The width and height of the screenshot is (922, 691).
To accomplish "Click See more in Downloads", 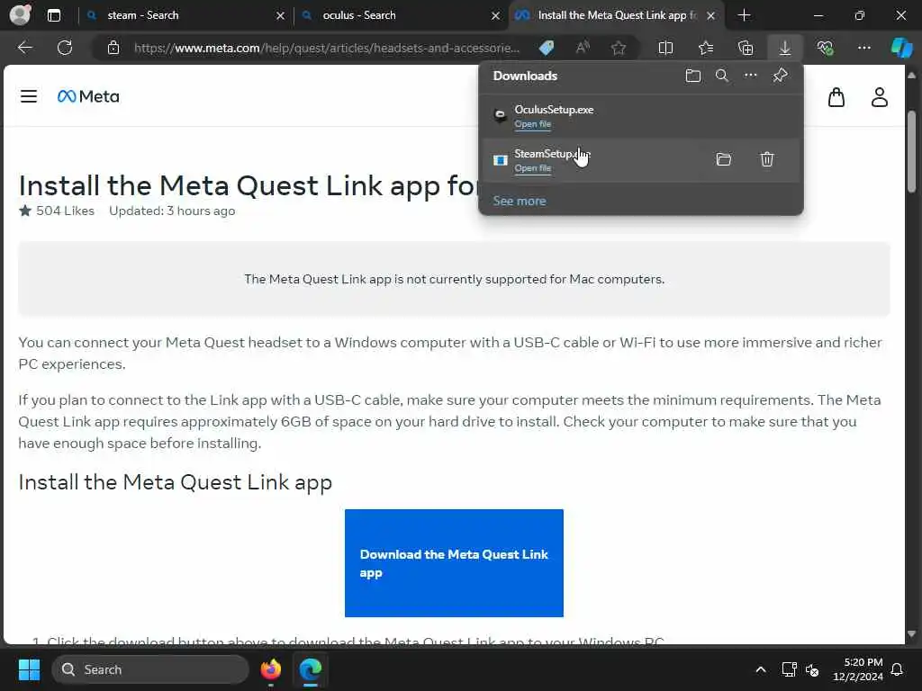I will (520, 201).
